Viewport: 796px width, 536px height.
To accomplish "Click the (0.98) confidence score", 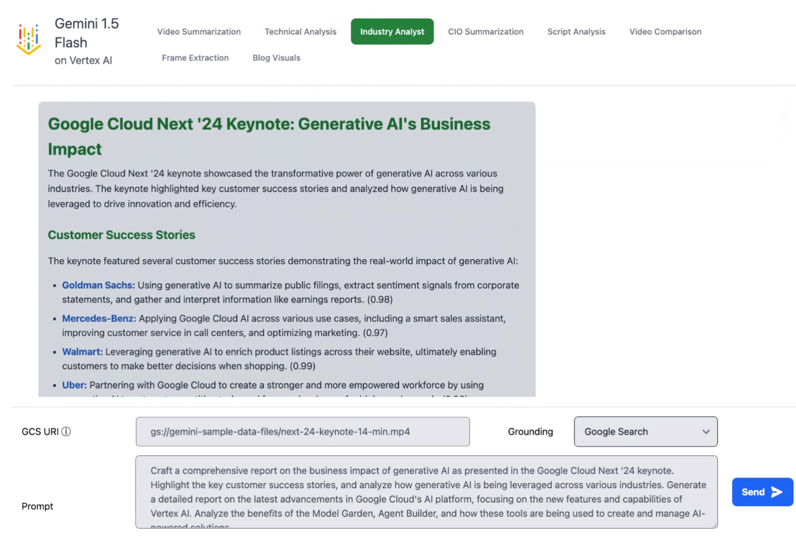I will coord(379,299).
